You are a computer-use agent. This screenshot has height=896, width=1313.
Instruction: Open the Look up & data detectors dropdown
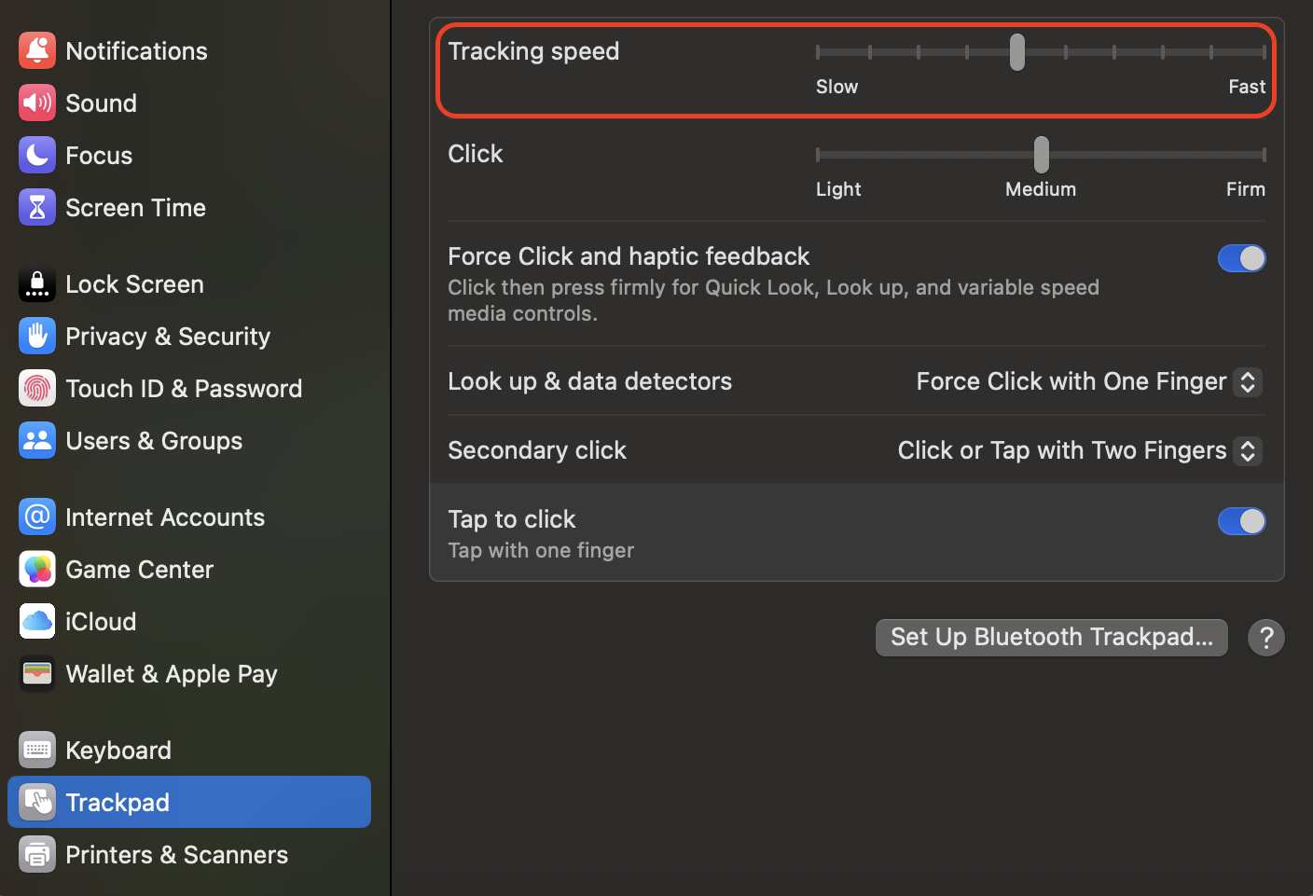[x=1247, y=382]
